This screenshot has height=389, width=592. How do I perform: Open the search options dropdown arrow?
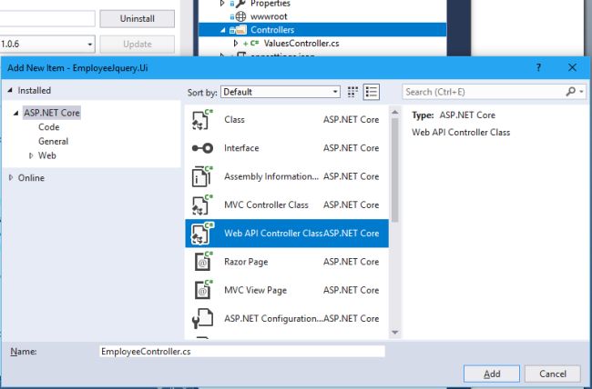click(x=581, y=92)
